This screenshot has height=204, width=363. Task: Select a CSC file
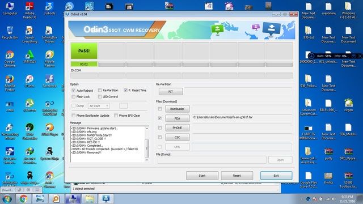177,137
